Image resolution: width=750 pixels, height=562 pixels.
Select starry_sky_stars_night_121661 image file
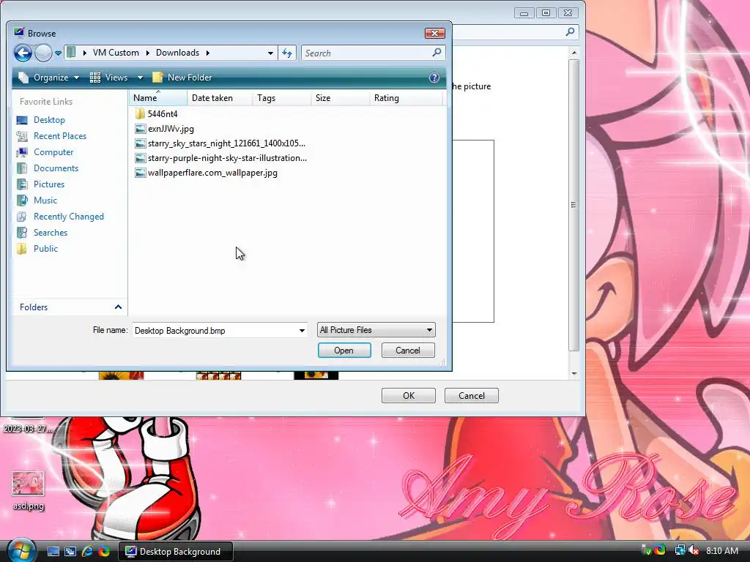[220, 143]
